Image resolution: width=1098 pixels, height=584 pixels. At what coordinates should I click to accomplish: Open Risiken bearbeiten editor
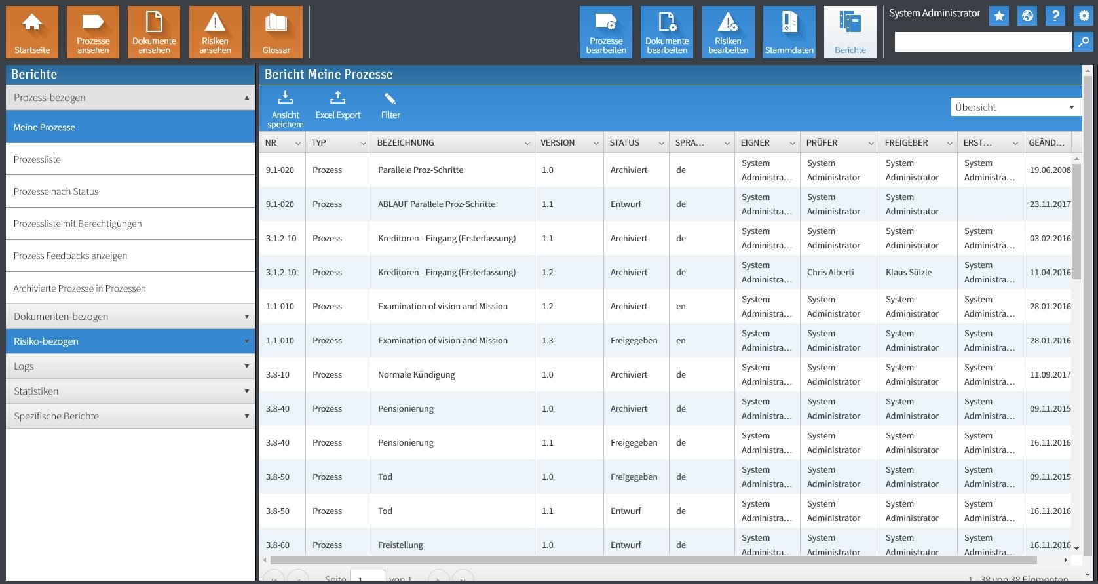point(729,32)
